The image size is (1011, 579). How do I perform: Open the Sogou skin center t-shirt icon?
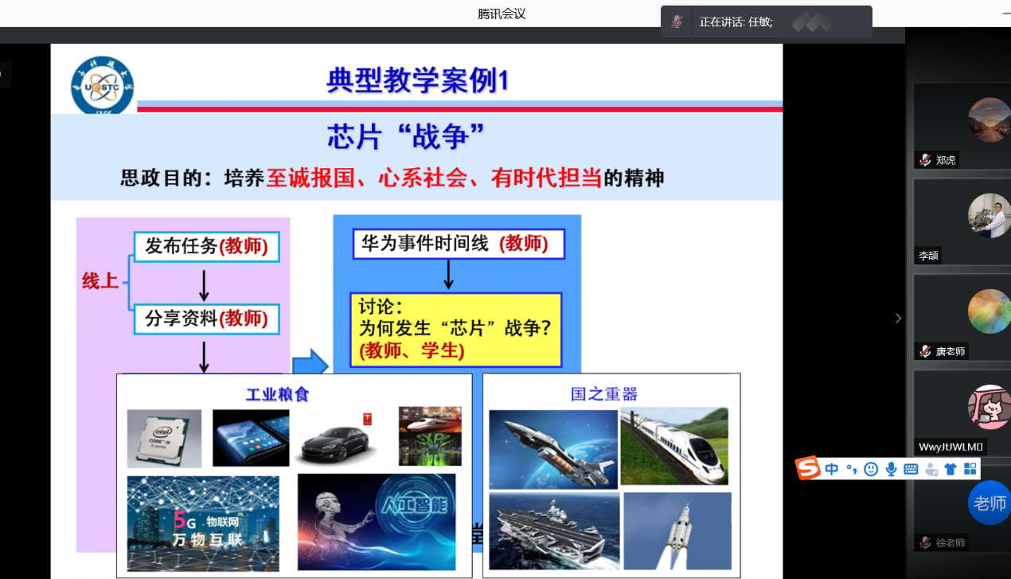(951, 469)
